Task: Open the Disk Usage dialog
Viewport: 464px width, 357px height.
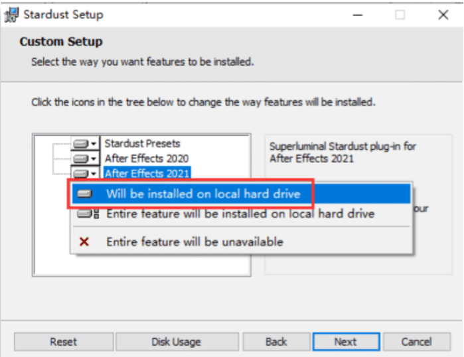Action: click(176, 342)
